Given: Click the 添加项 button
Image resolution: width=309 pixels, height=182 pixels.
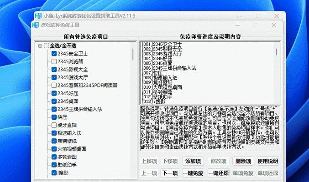Looking at the screenshot, I should coord(193,161).
